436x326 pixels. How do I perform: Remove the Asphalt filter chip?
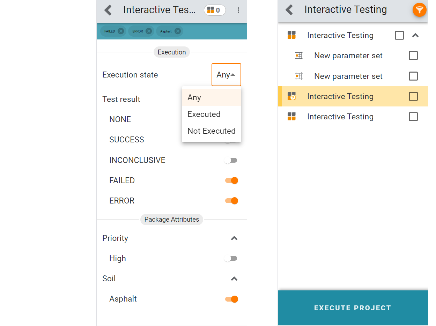pos(178,31)
